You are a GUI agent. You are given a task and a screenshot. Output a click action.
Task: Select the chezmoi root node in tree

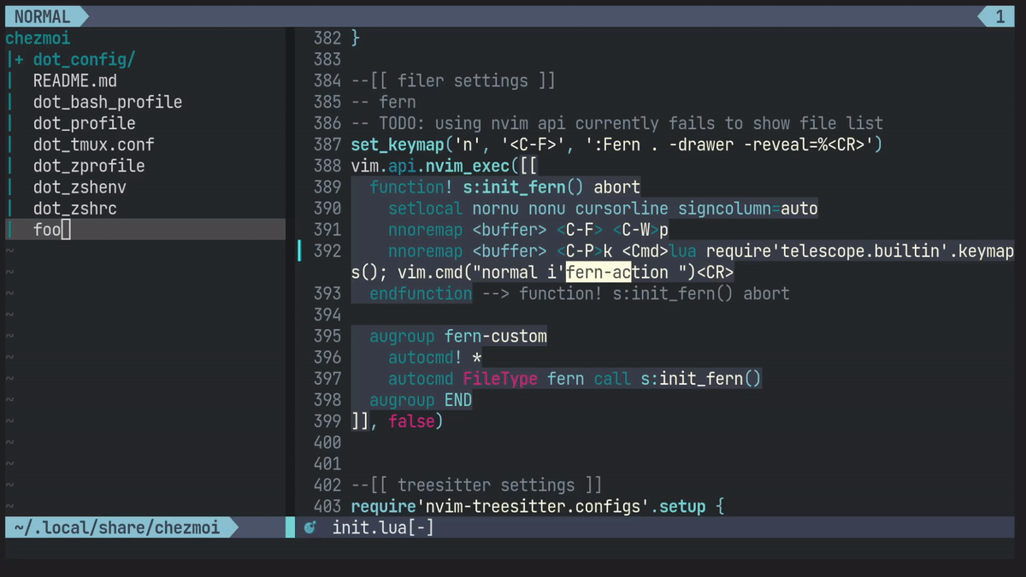pos(38,38)
